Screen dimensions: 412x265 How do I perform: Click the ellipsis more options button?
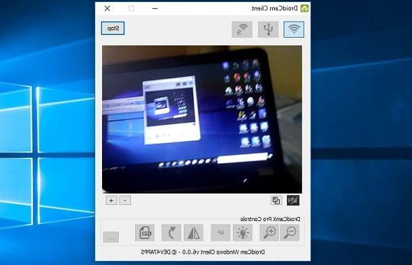click(111, 237)
